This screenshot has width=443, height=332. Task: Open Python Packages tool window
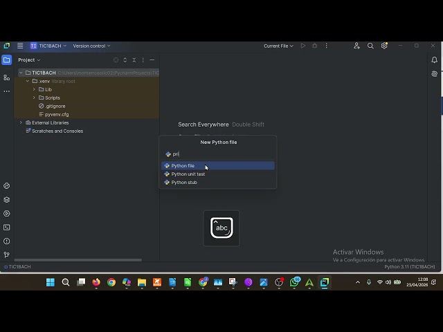coord(6,200)
